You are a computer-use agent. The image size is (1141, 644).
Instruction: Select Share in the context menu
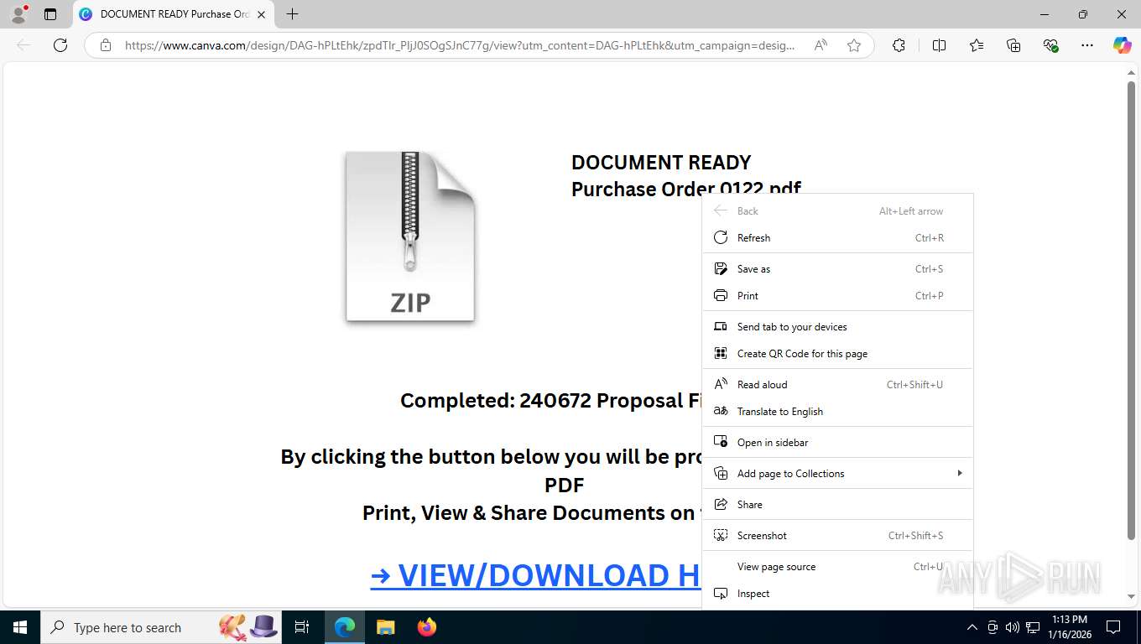pos(837,505)
